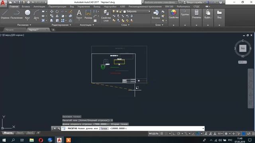This screenshot has width=255, height=143.
Task: Switch to the Лист1 layout tab
Action: [20, 133]
